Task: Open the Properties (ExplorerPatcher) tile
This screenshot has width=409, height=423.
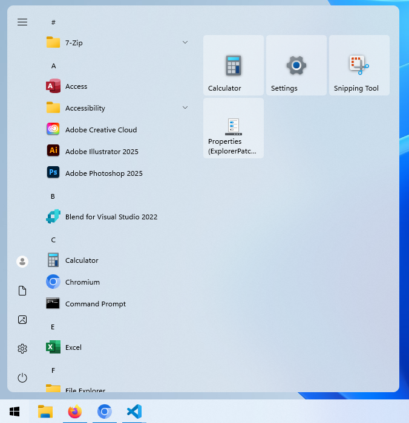Action: coord(234,128)
